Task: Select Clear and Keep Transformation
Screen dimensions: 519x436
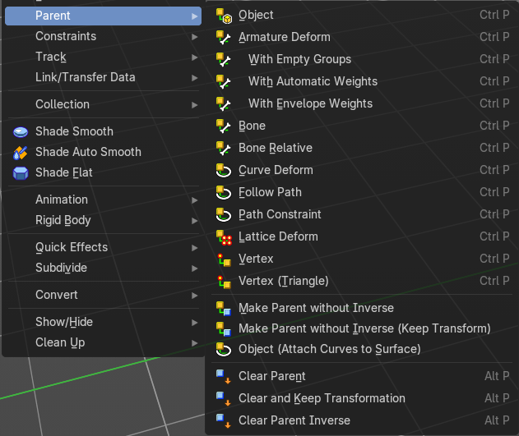Action: [x=362, y=398]
